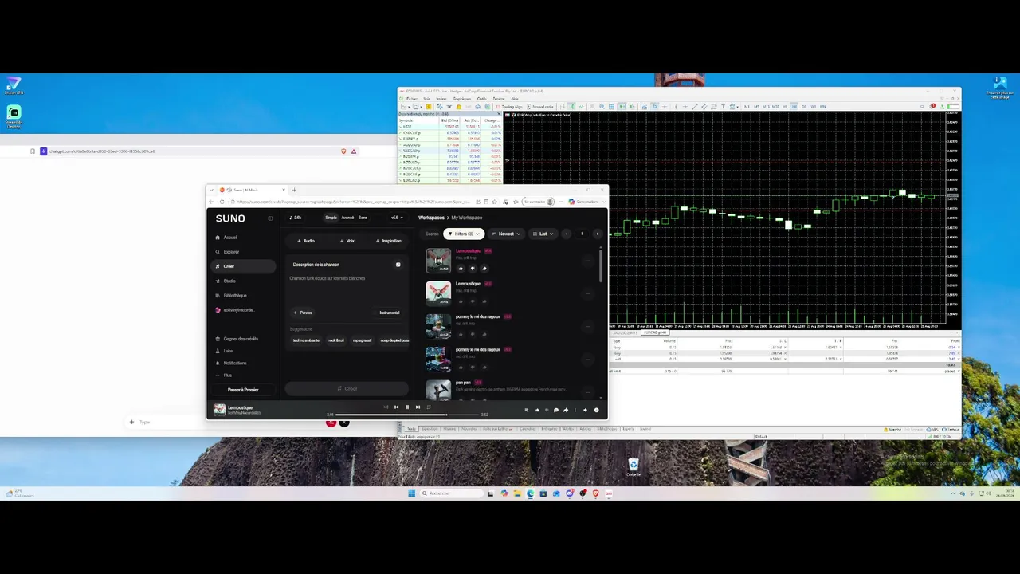Screen dimensions: 1020x574
Task: Go to next workspace page
Action: tap(598, 234)
